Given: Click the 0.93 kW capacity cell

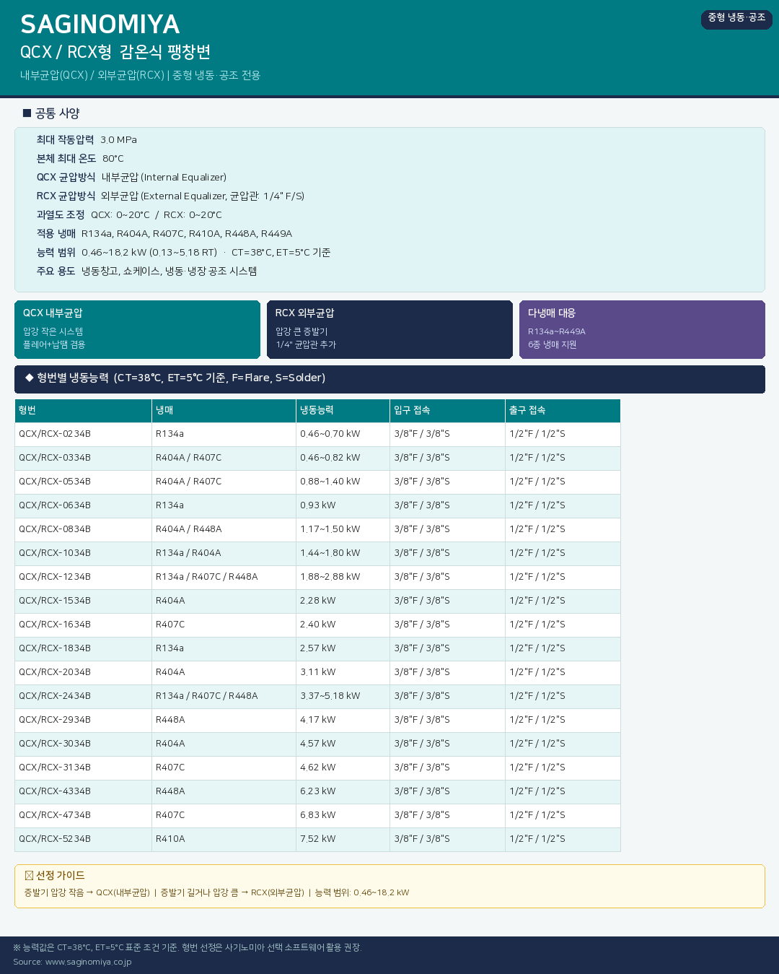Looking at the screenshot, I should click(x=343, y=505).
